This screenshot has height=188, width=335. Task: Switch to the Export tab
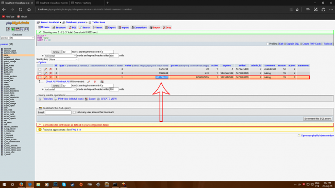pyautogui.click(x=110, y=28)
